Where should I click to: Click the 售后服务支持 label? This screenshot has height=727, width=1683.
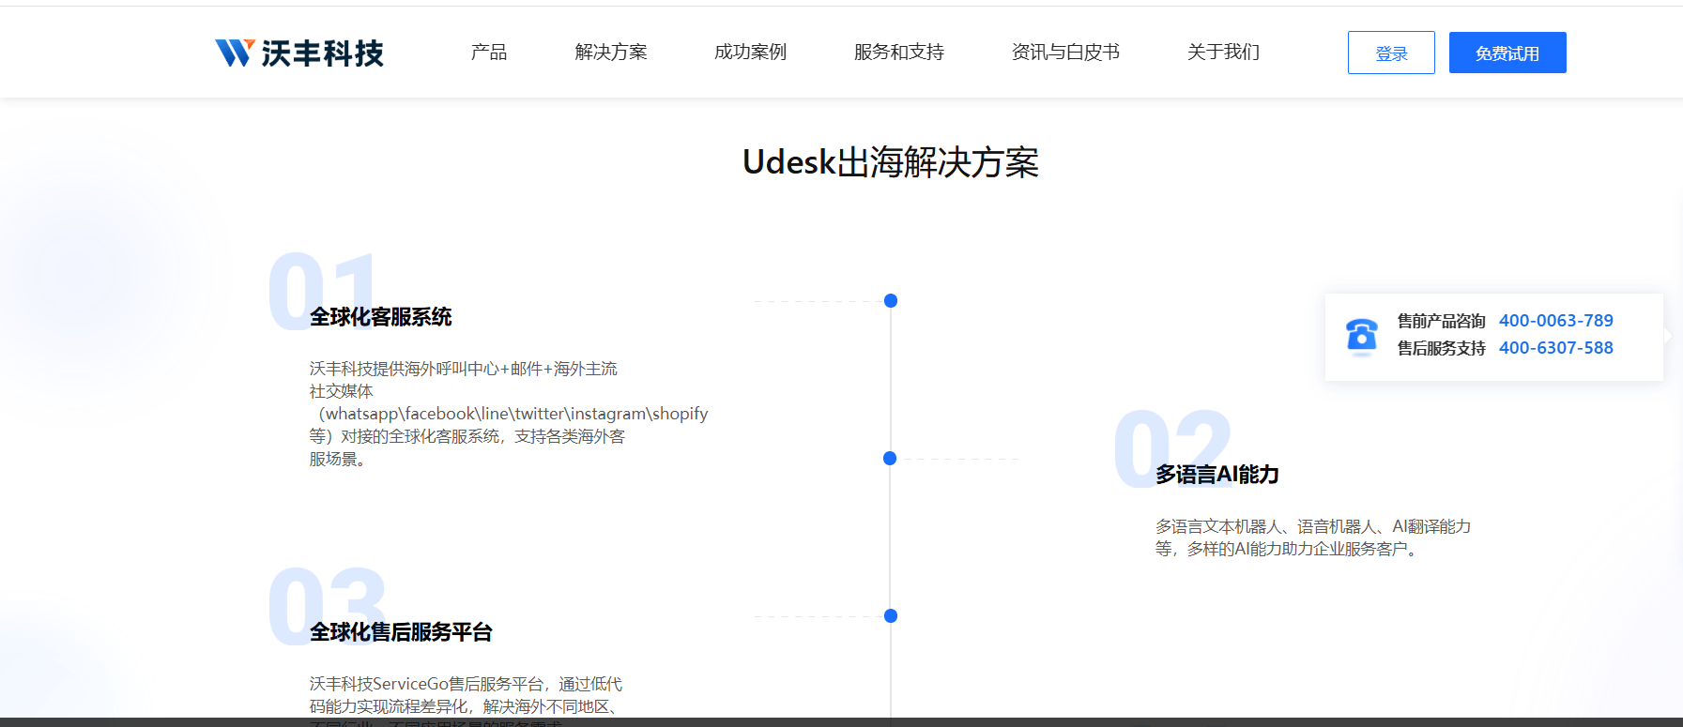click(1442, 348)
